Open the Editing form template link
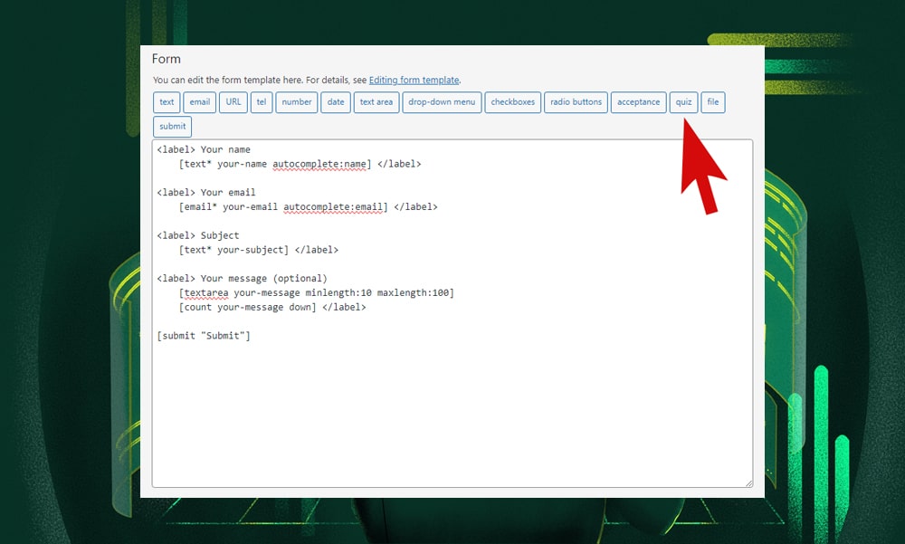This screenshot has width=905, height=544. (x=414, y=81)
